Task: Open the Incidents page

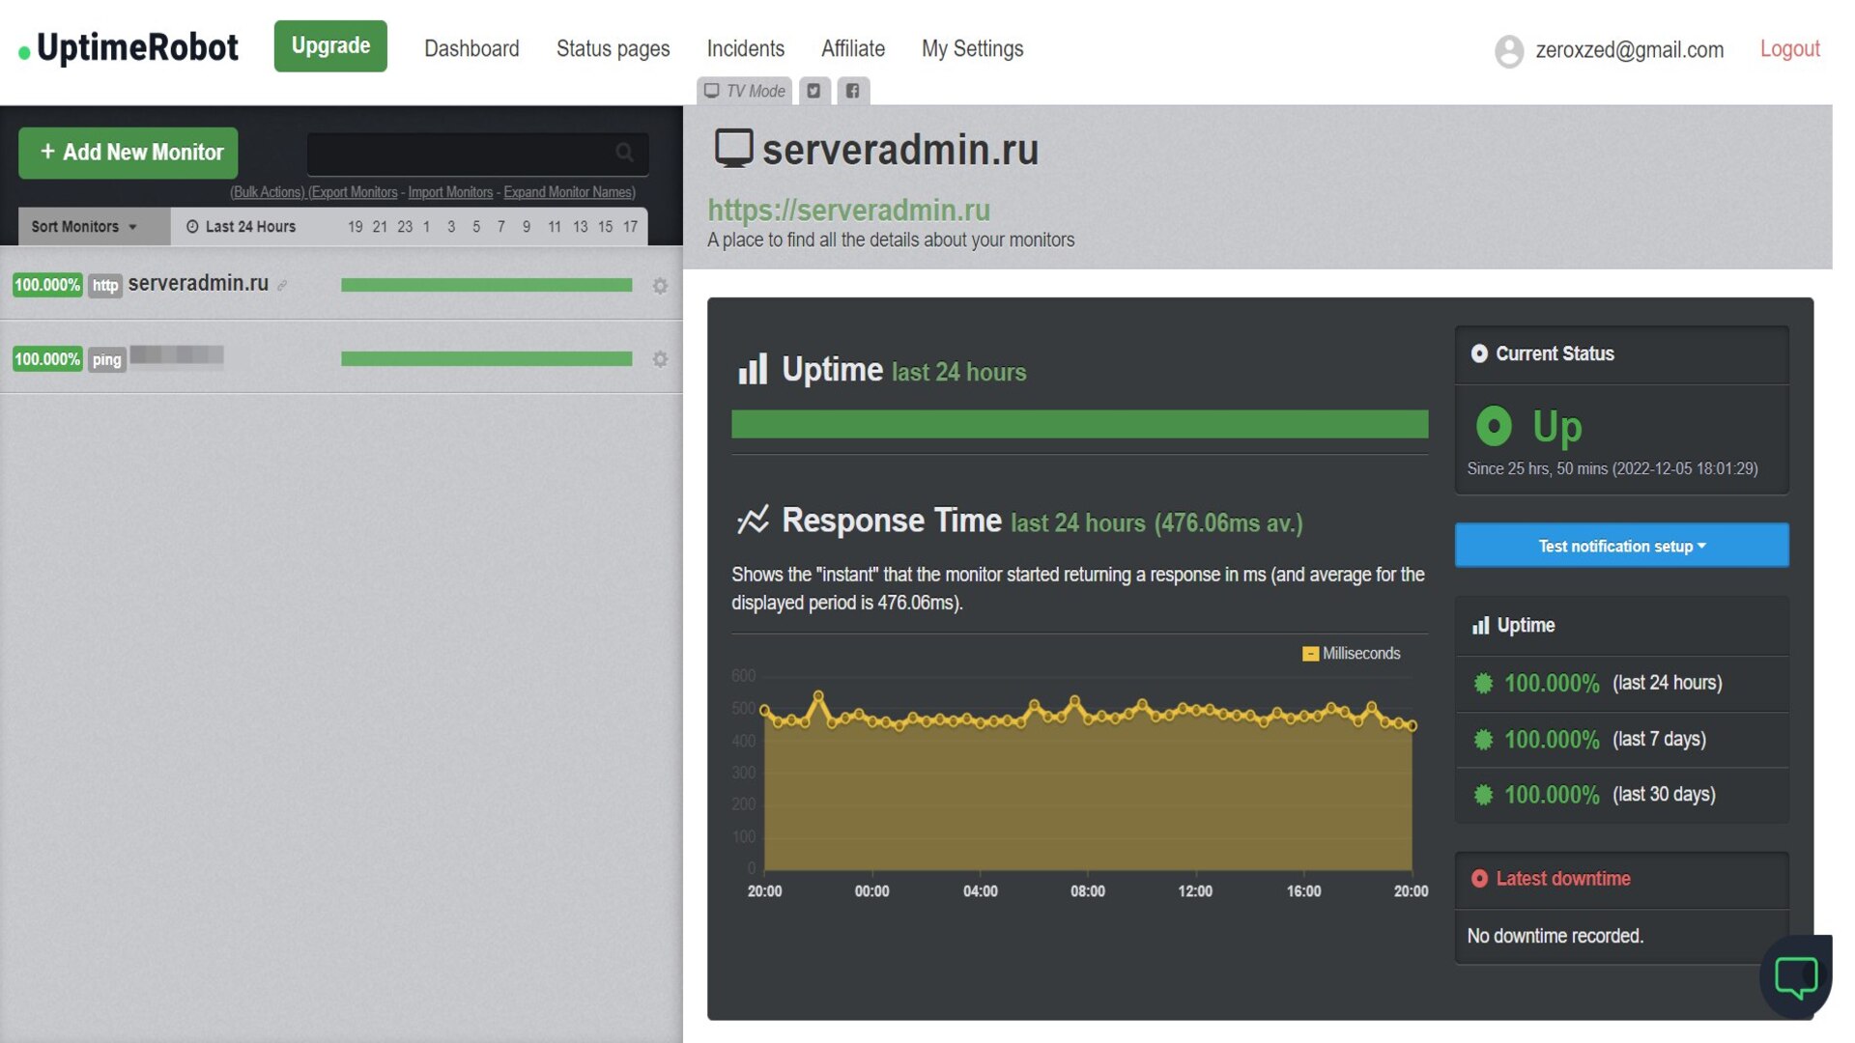Action: [x=745, y=48]
